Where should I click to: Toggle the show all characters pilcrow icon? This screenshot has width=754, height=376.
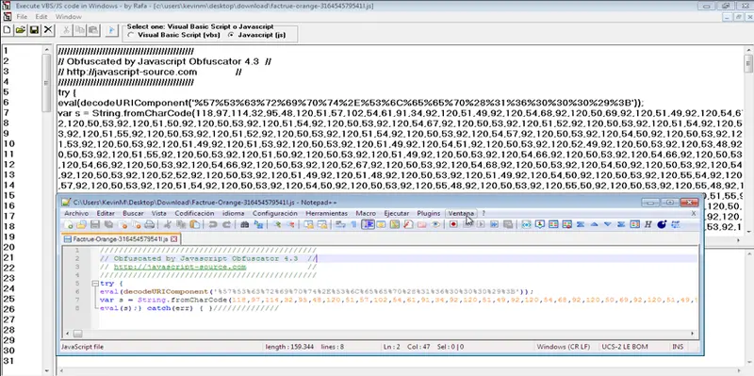(354, 224)
